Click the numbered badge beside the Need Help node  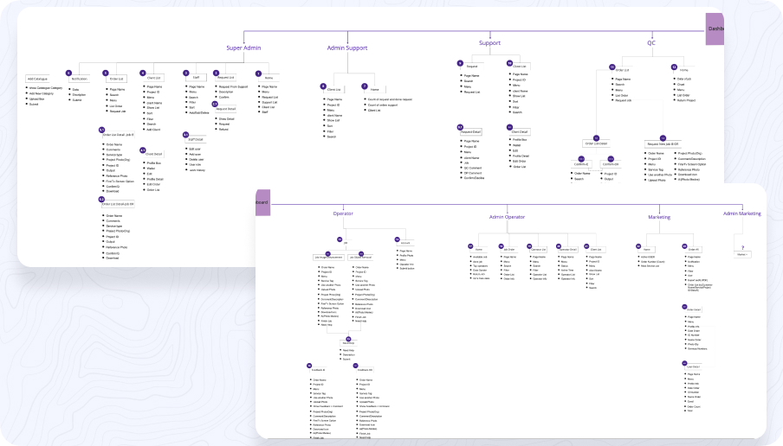click(348, 338)
